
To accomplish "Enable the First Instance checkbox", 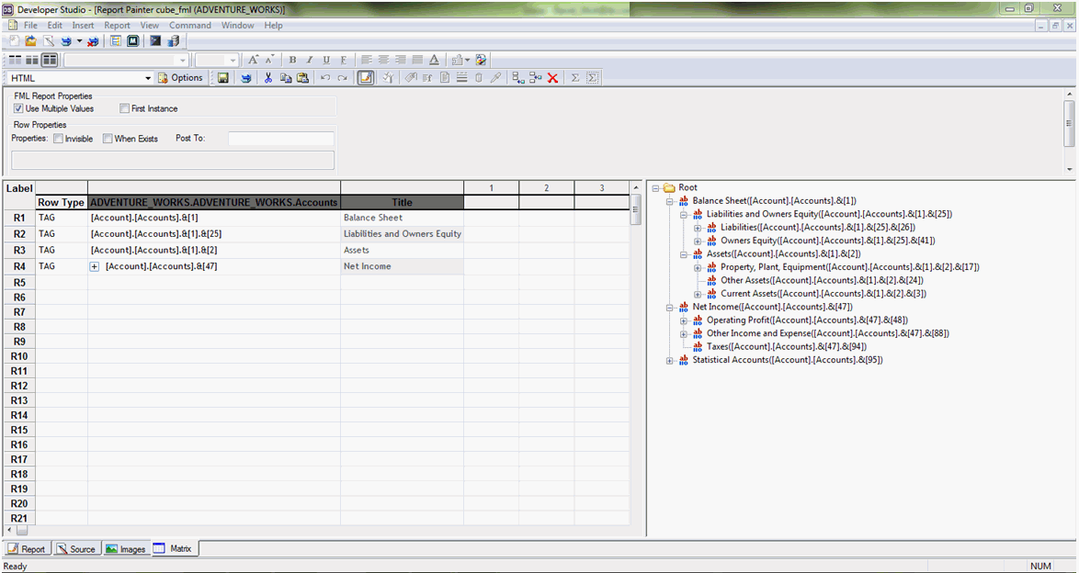I will [125, 108].
